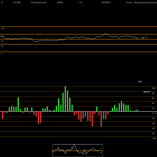The image size is (157, 157).
Task: Click the MR axis label 60
Action: coord(153,98)
